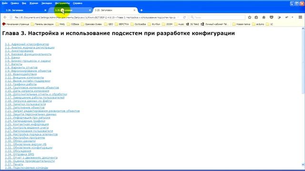Open link 3.1. Адресный классификатор
The height and width of the screenshot is (171, 305).
point(27,44)
